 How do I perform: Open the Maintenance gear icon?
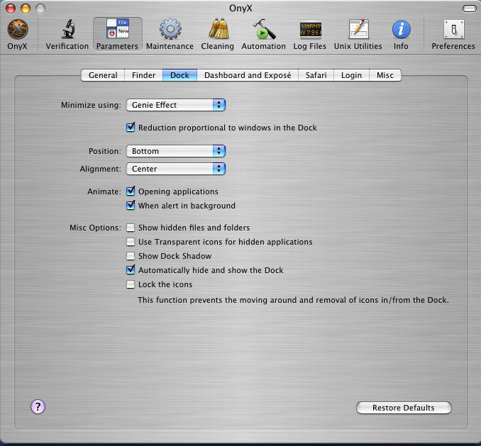coord(170,29)
